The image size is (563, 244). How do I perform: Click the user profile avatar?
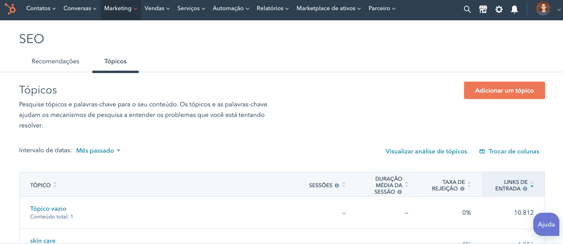point(543,9)
